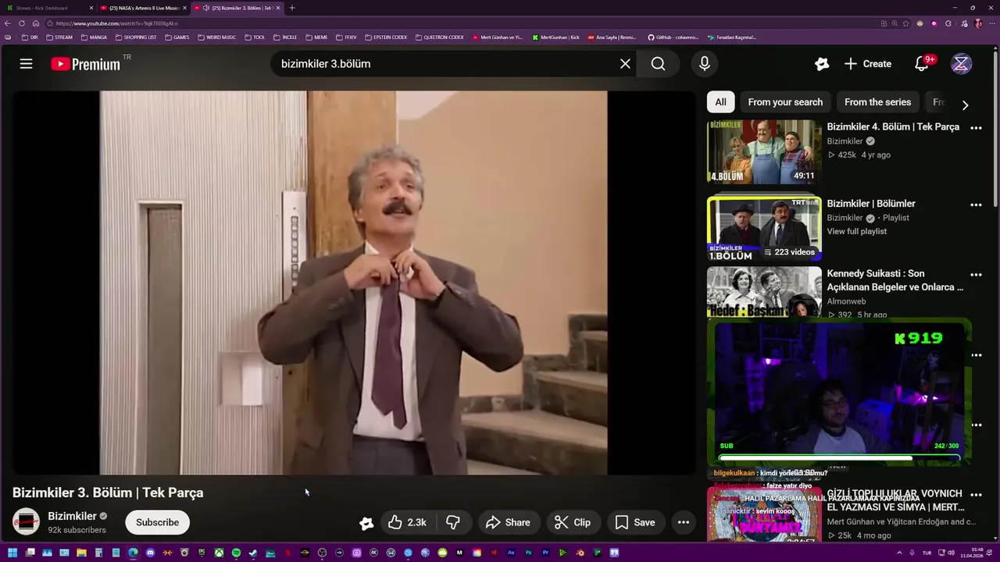
Task: Open the MANGA bookmarks folder
Action: (x=94, y=37)
